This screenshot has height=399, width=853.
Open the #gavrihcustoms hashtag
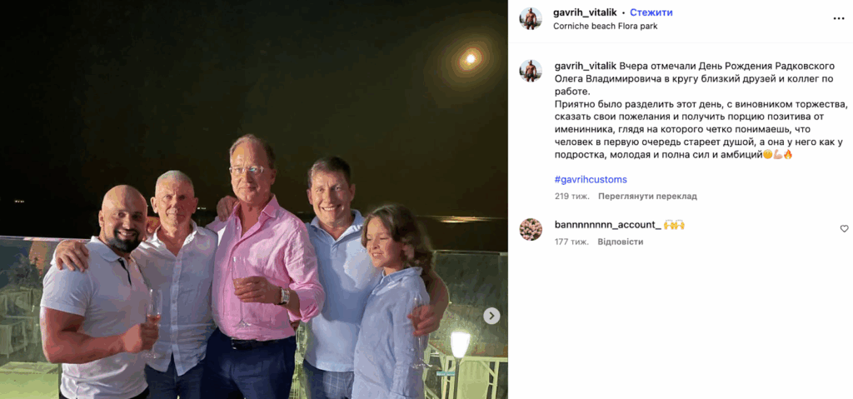point(591,179)
